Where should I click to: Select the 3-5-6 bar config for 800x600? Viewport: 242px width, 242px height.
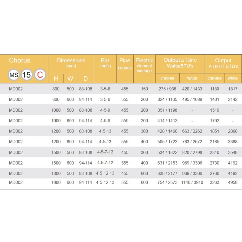point(105,100)
